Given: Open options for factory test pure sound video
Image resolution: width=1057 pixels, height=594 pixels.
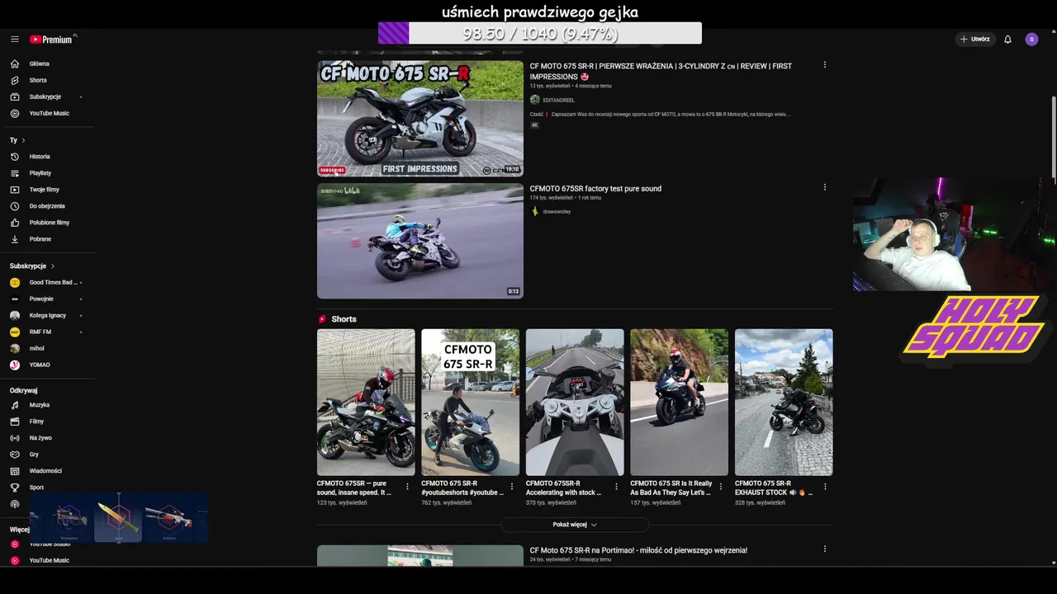Looking at the screenshot, I should tap(824, 187).
